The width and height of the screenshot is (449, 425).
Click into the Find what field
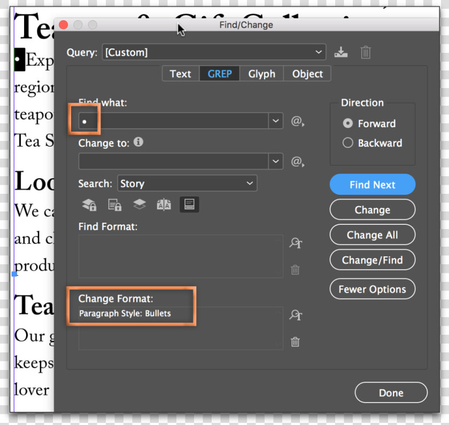click(x=174, y=121)
